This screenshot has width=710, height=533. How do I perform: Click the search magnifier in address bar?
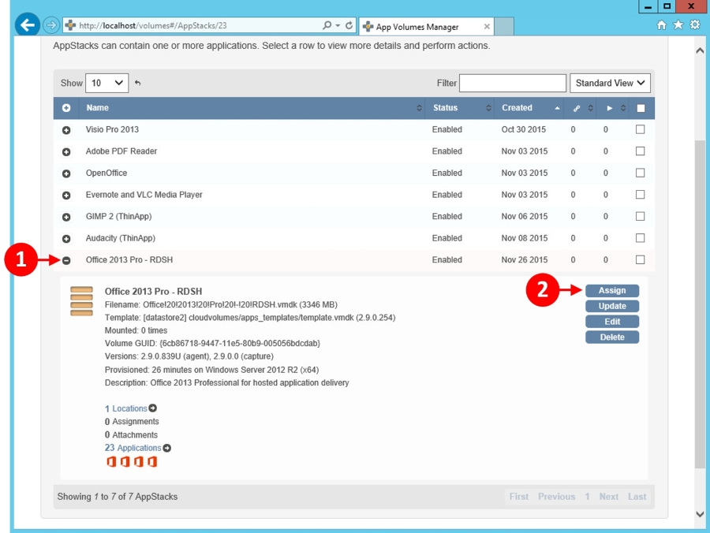pos(327,25)
